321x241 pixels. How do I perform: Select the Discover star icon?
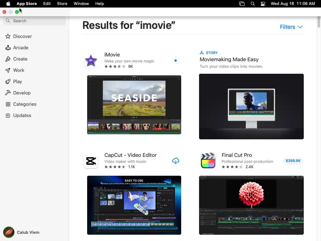tap(8, 36)
